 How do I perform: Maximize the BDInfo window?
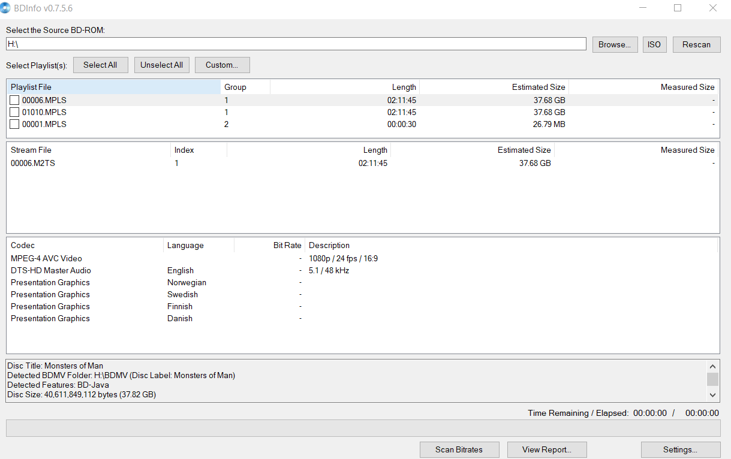click(x=678, y=8)
